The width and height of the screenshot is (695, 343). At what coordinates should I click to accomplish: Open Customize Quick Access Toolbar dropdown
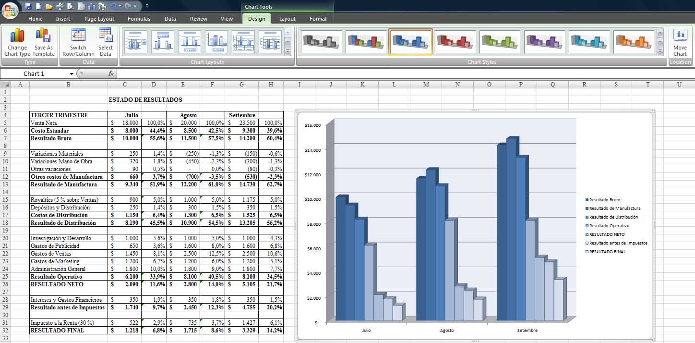click(147, 6)
